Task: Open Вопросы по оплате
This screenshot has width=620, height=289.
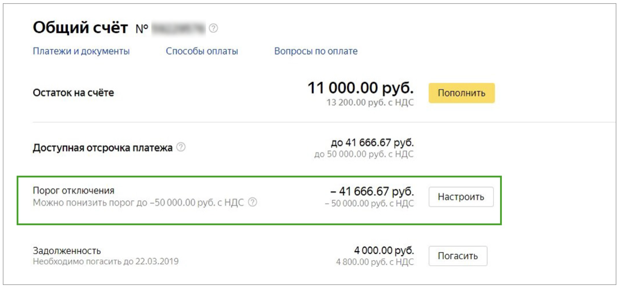Action: [x=316, y=52]
